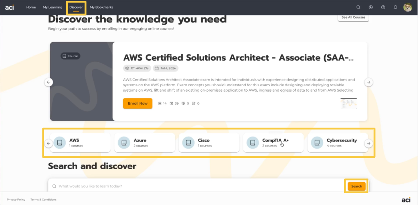Viewport: 418px width, 205px height.
Task: Go to previous featured course arrow
Action: [x=49, y=82]
